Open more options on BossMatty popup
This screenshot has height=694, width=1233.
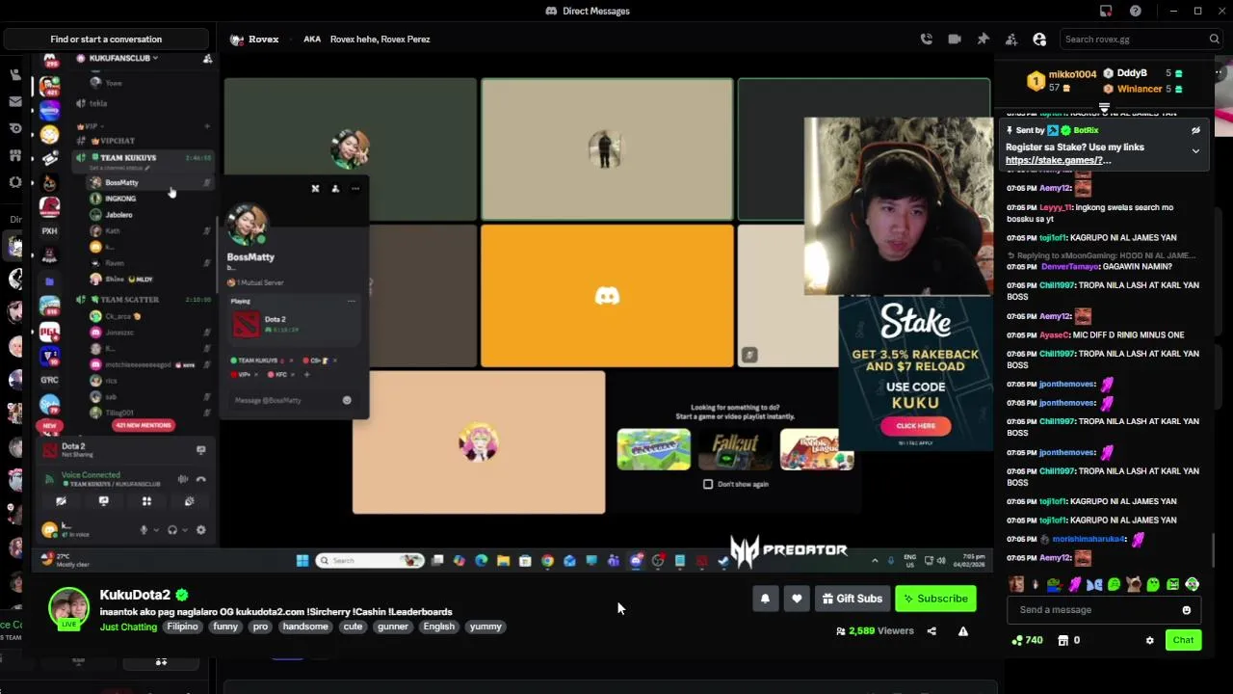pos(355,189)
